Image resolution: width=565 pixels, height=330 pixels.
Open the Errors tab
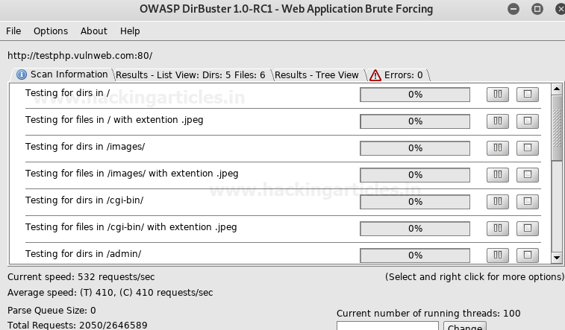coord(397,75)
